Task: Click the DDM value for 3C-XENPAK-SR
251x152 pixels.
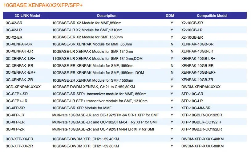Action: pos(172,44)
